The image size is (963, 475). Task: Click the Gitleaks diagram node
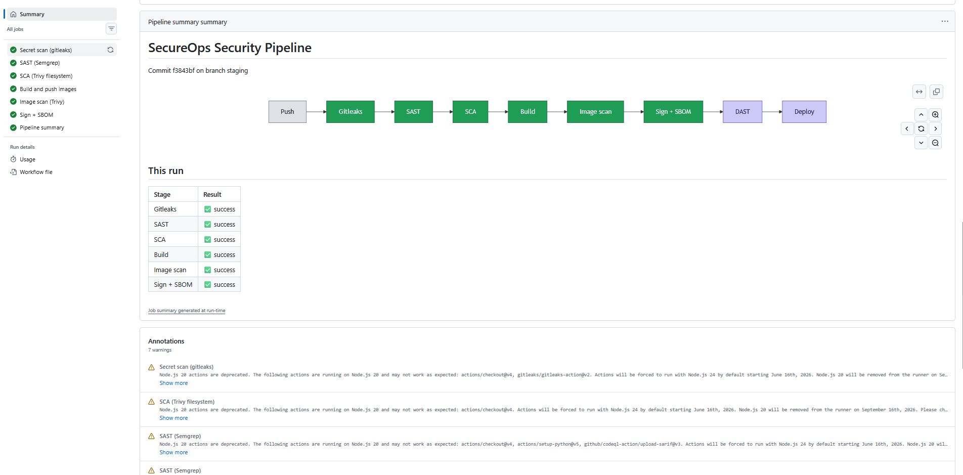[x=351, y=112]
